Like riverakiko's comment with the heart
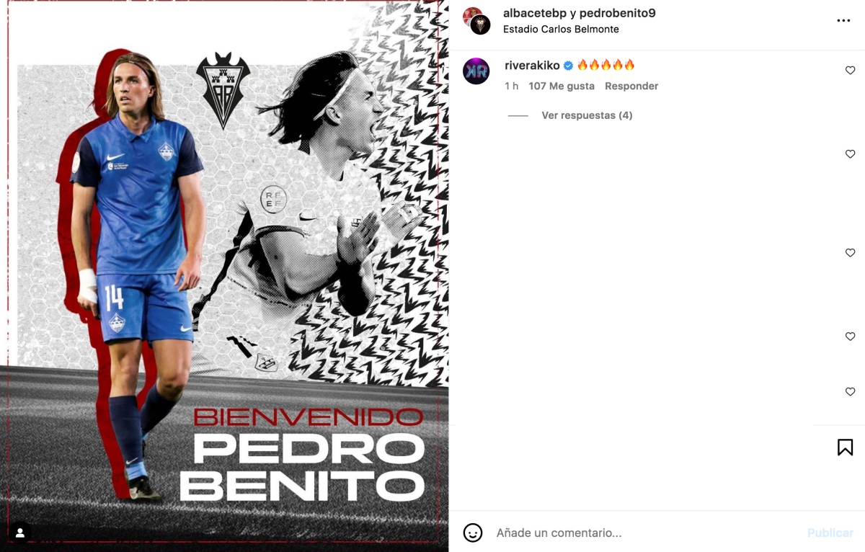This screenshot has width=865, height=552. click(x=850, y=71)
